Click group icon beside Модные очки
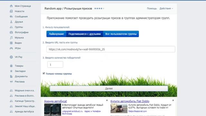 click(x=11, y=91)
